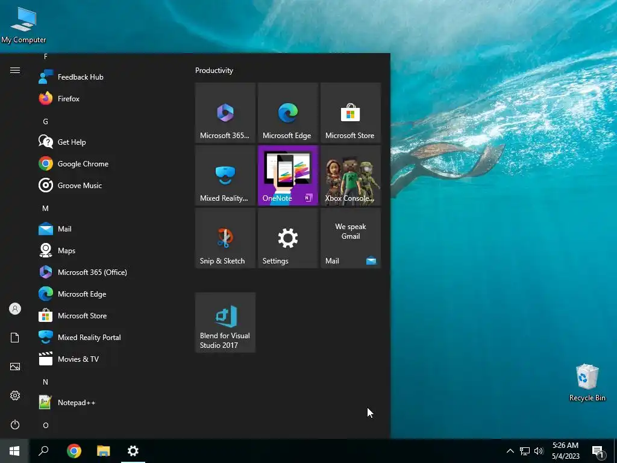Viewport: 617px width, 463px height.
Task: Click the letter N header in the app list
Action: pos(46,382)
